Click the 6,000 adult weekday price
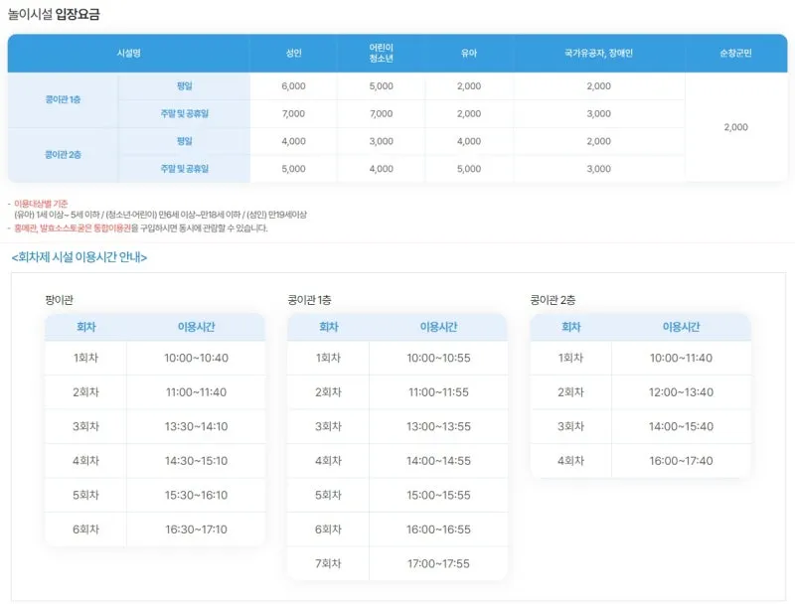This screenshot has height=604, width=795. [293, 86]
